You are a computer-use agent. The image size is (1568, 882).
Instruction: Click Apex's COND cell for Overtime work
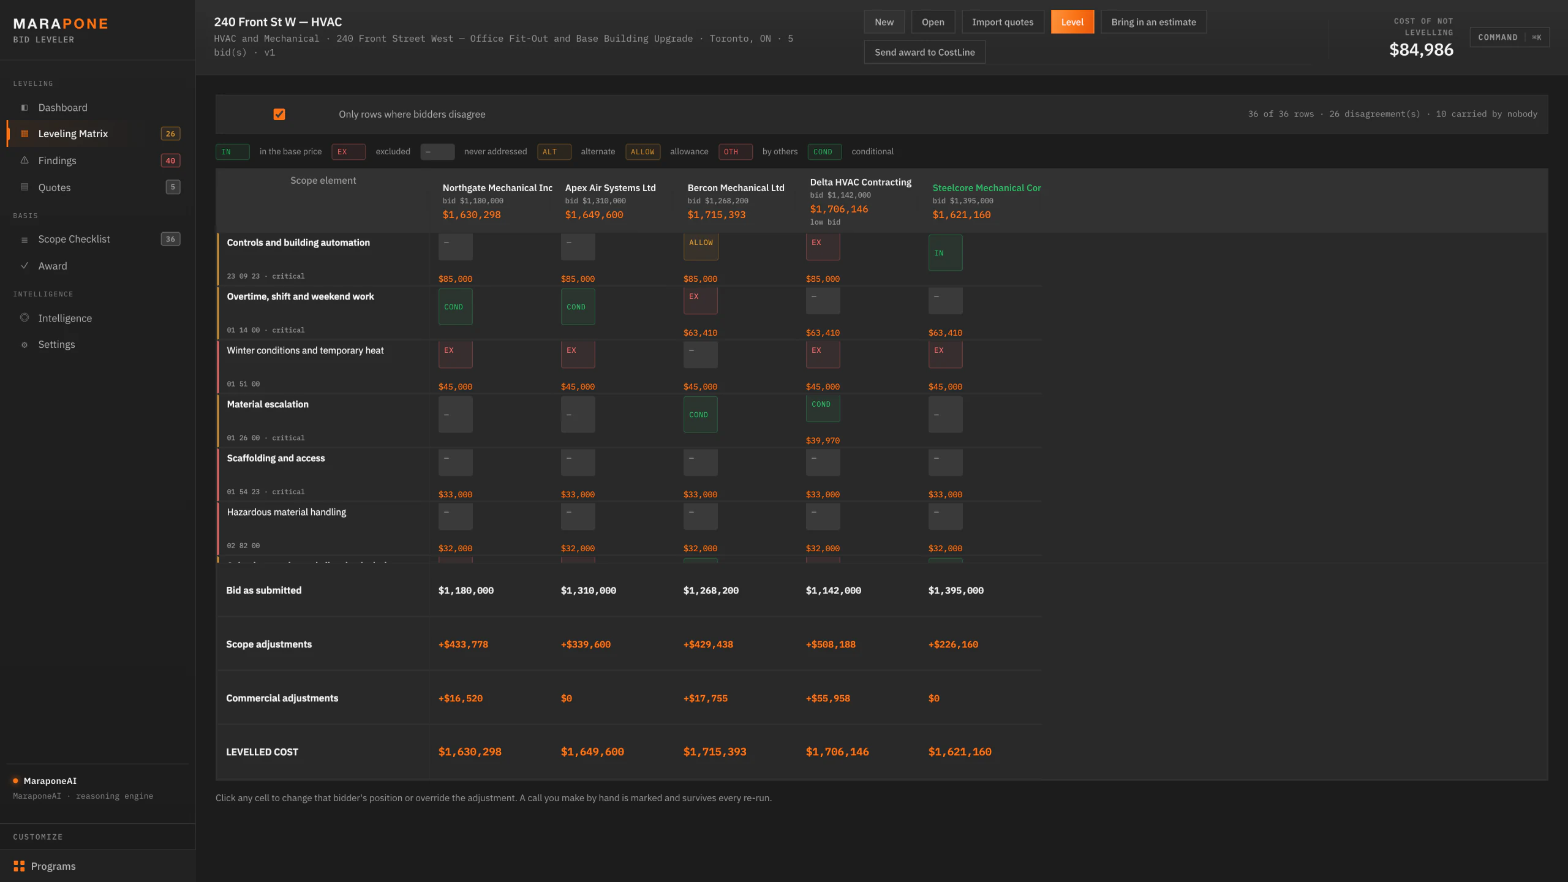(578, 307)
